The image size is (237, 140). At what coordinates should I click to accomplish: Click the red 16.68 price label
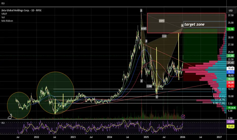pos(231,82)
